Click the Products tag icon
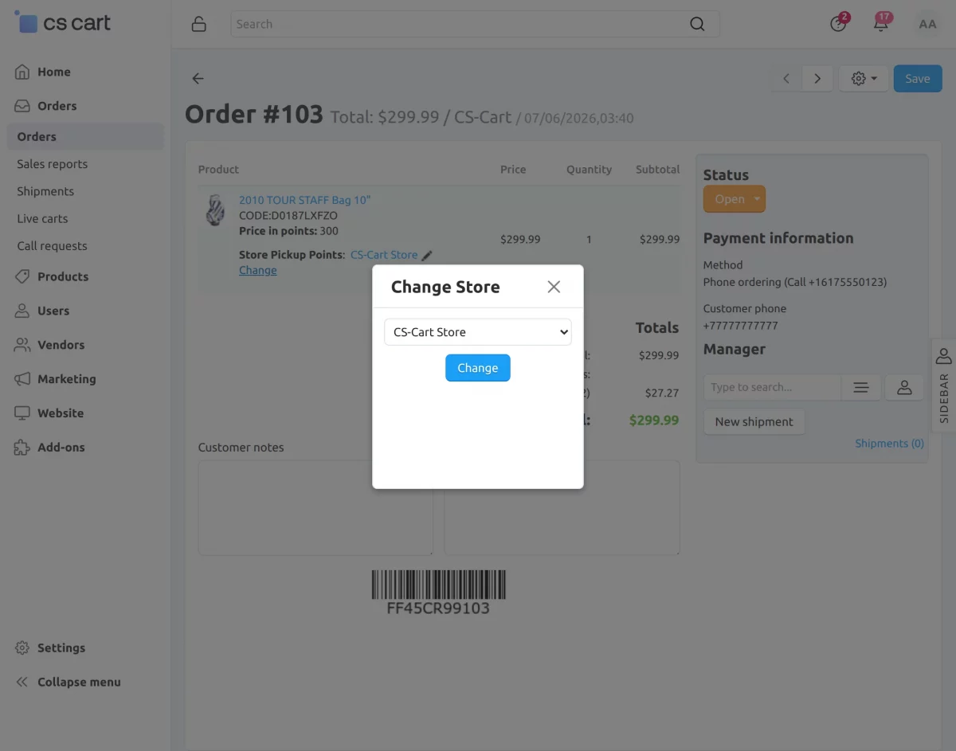 coord(22,276)
